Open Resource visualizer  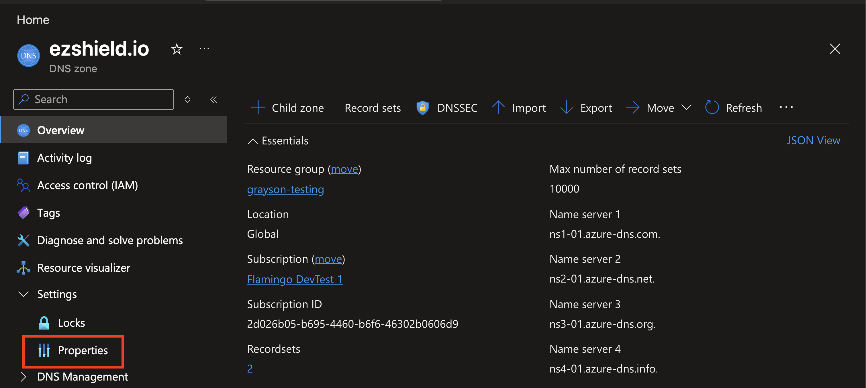84,268
